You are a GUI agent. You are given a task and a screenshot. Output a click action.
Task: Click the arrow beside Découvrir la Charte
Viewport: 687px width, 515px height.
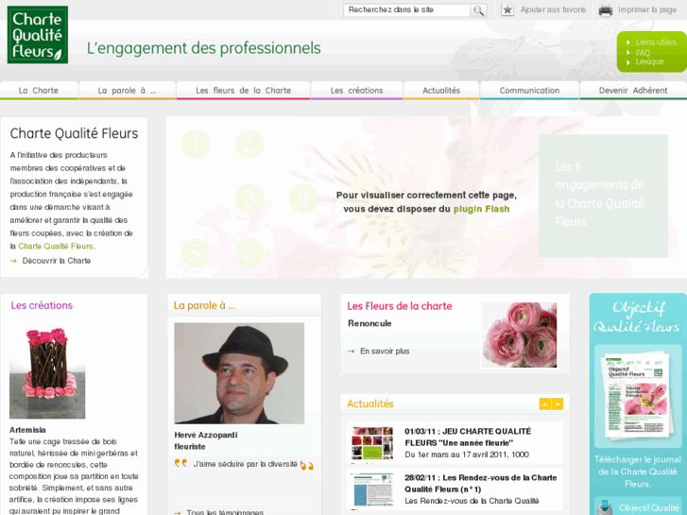[x=13, y=261]
